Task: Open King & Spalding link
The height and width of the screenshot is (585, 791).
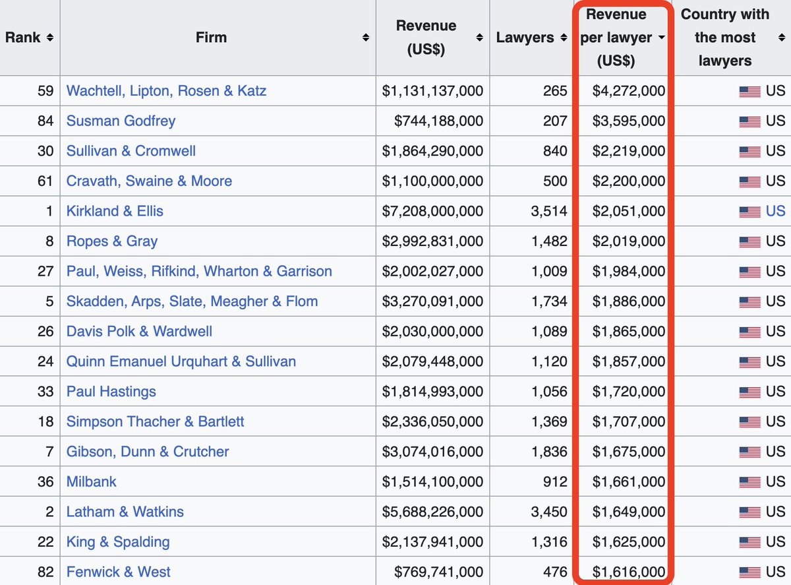Action: click(118, 542)
